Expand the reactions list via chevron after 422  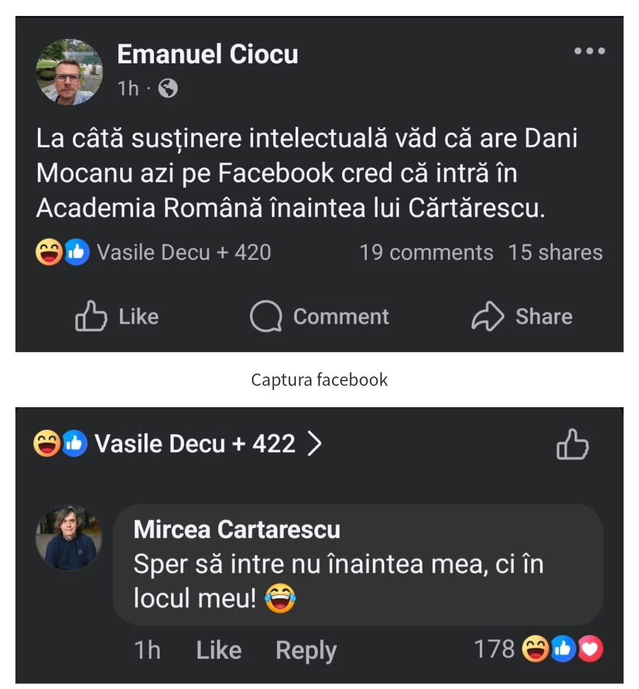point(314,444)
